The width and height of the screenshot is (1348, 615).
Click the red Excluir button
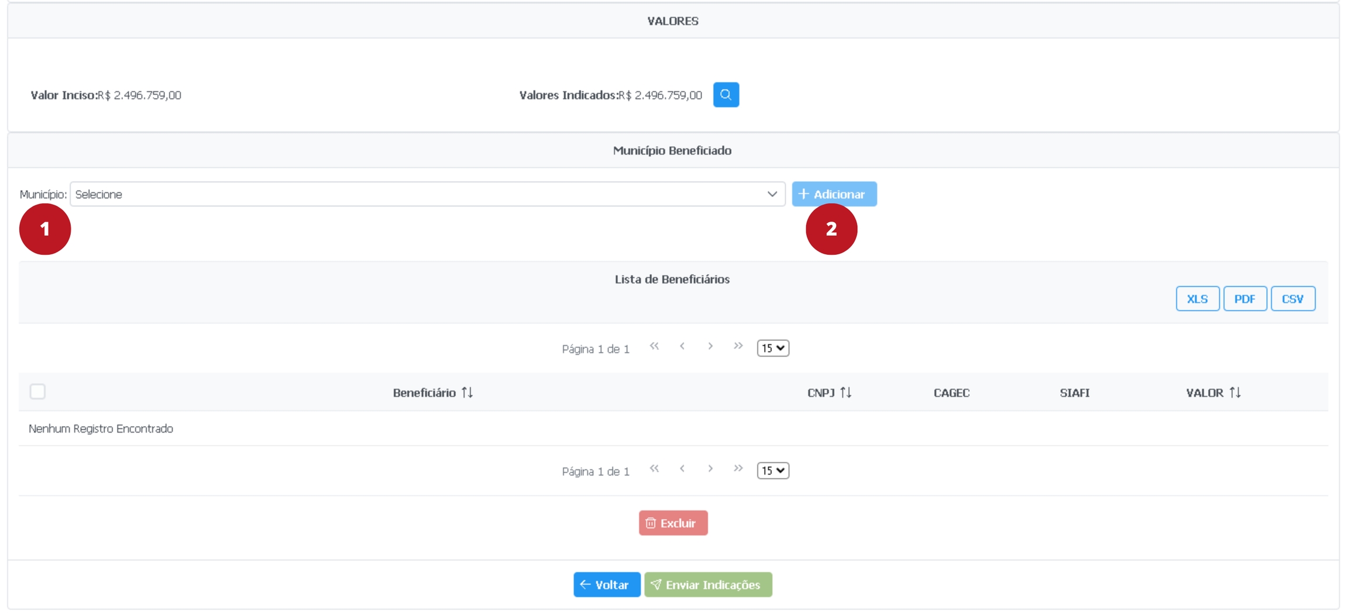coord(673,523)
